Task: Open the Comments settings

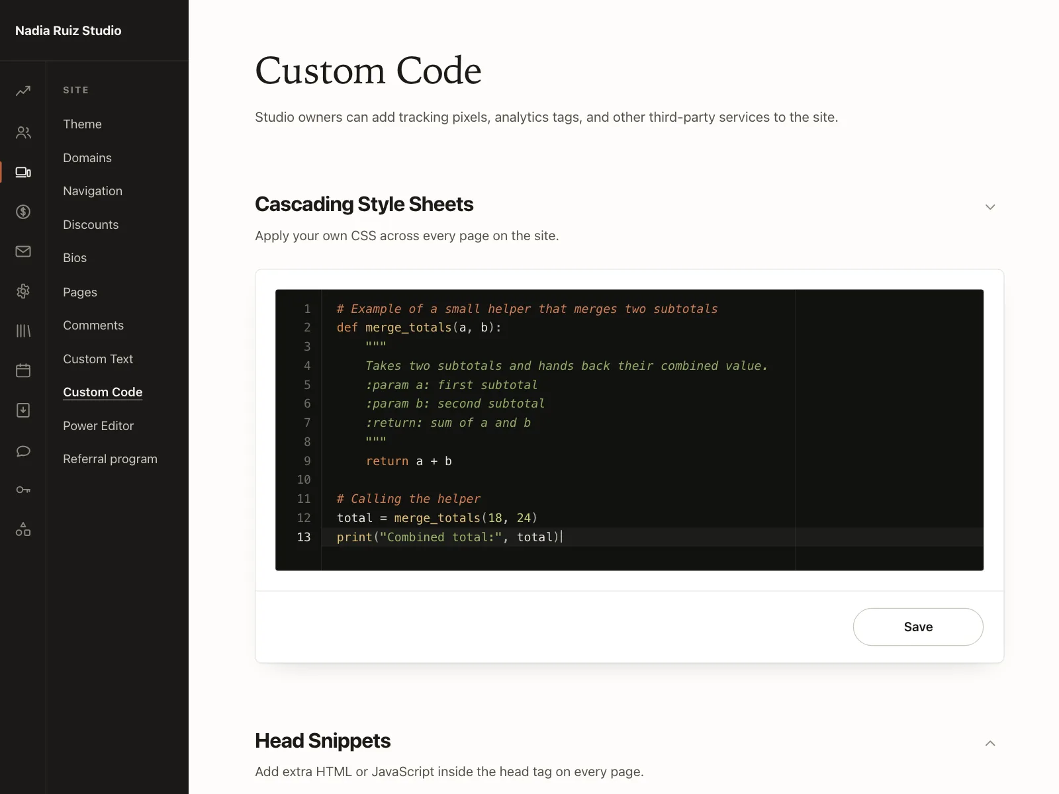Action: [x=93, y=326]
